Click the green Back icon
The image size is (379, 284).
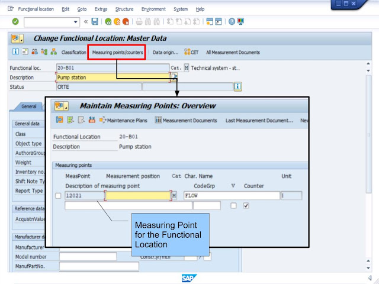[x=108, y=22]
